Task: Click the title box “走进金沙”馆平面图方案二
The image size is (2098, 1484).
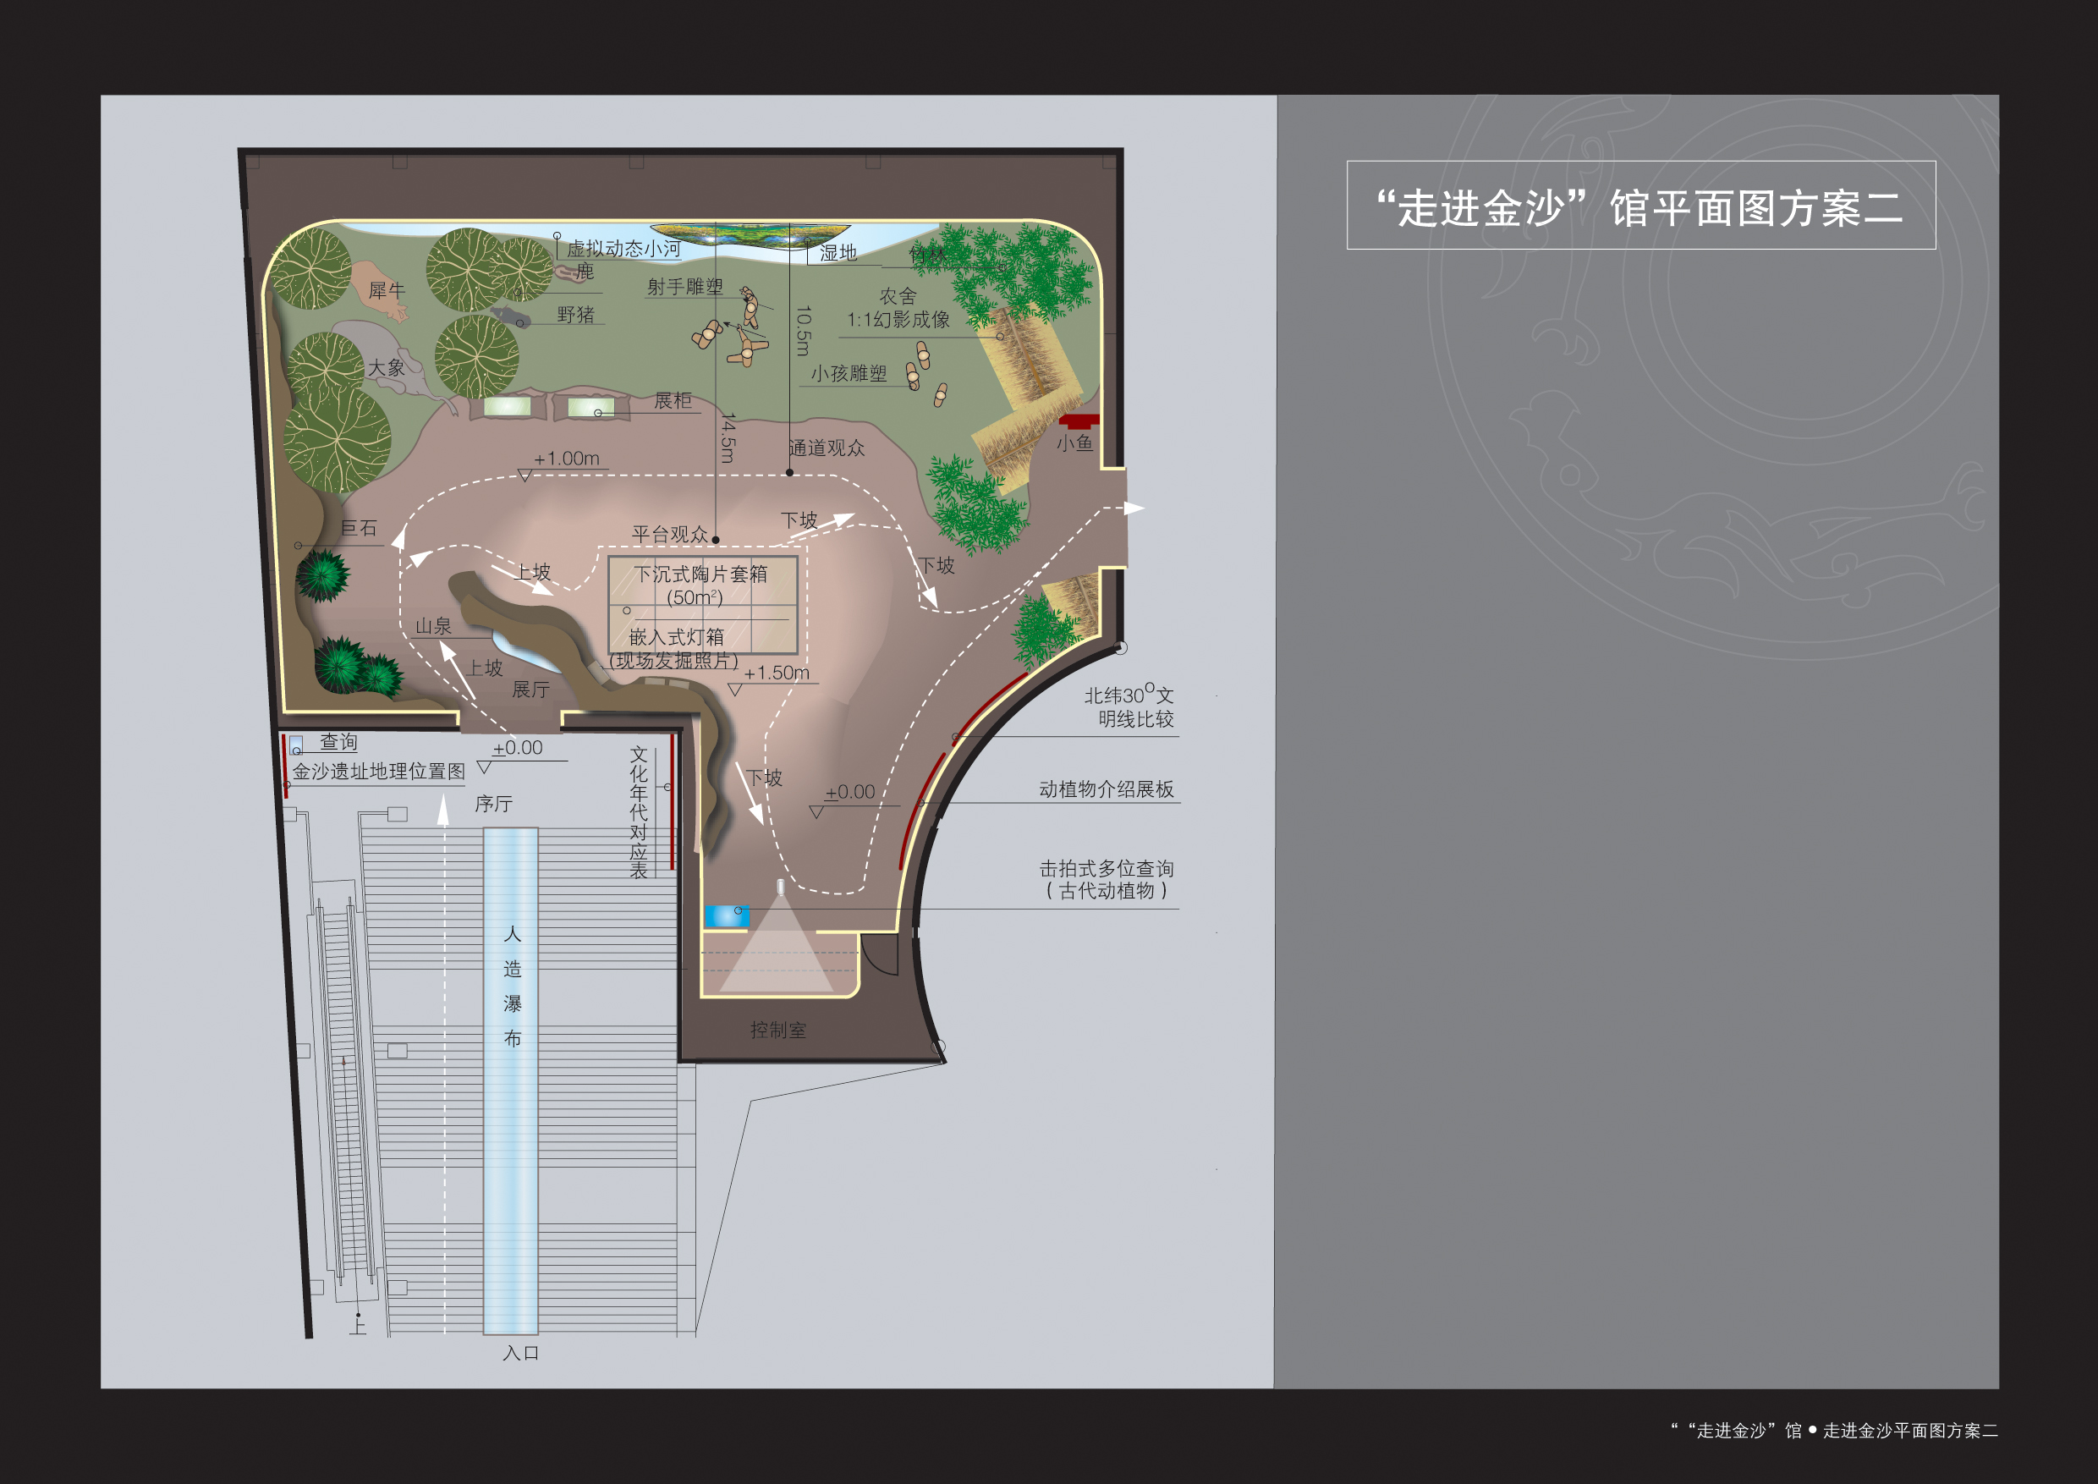Action: click(1640, 206)
